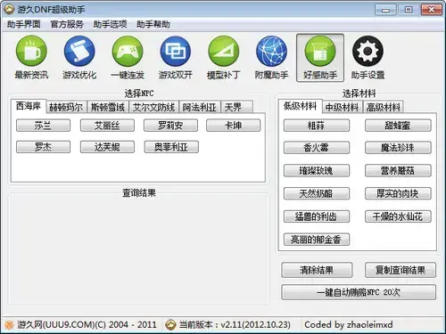Open the 助手帮助 menu

[153, 24]
